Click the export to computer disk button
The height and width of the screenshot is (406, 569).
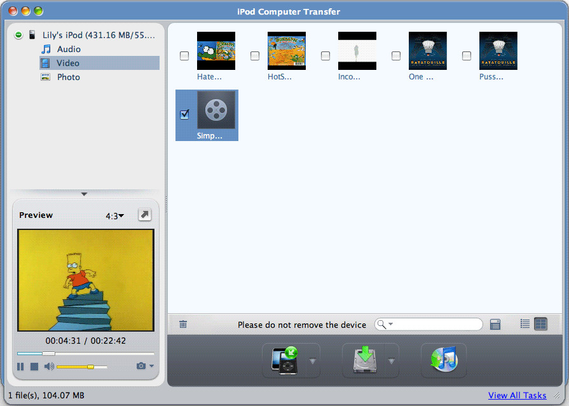365,361
